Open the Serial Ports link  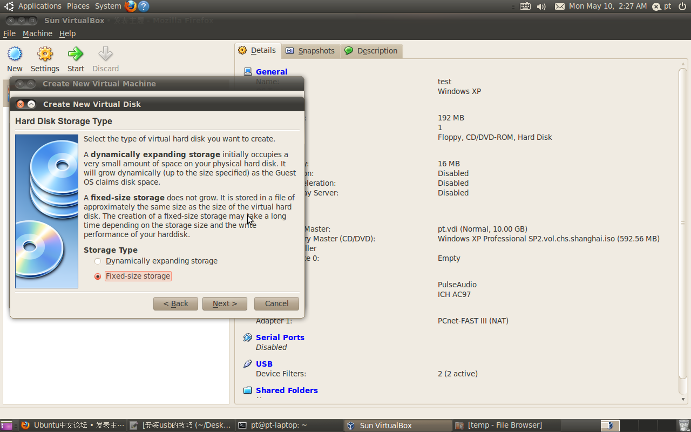pyautogui.click(x=280, y=337)
